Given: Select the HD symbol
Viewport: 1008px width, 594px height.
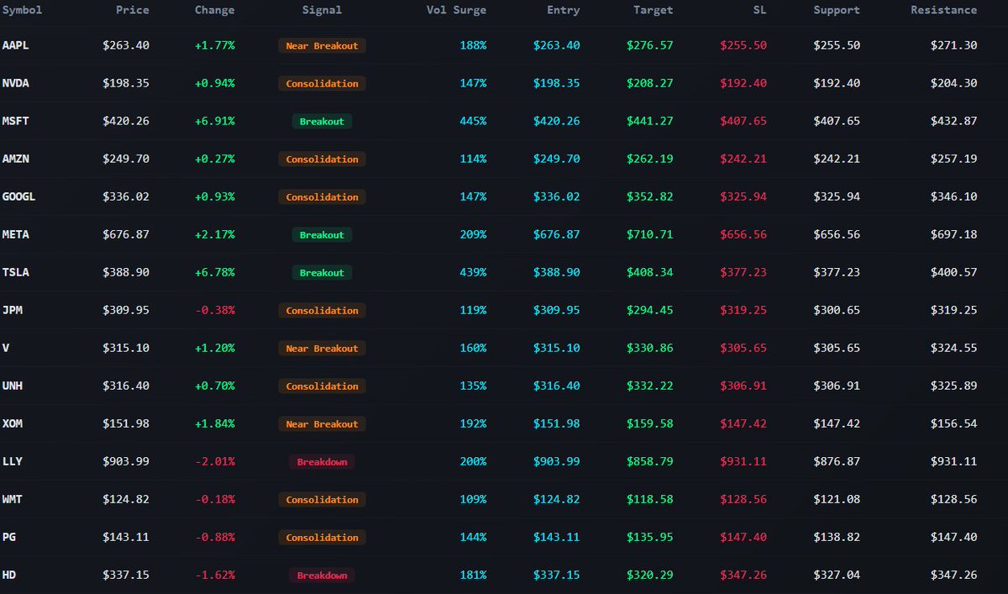Looking at the screenshot, I should pos(9,575).
